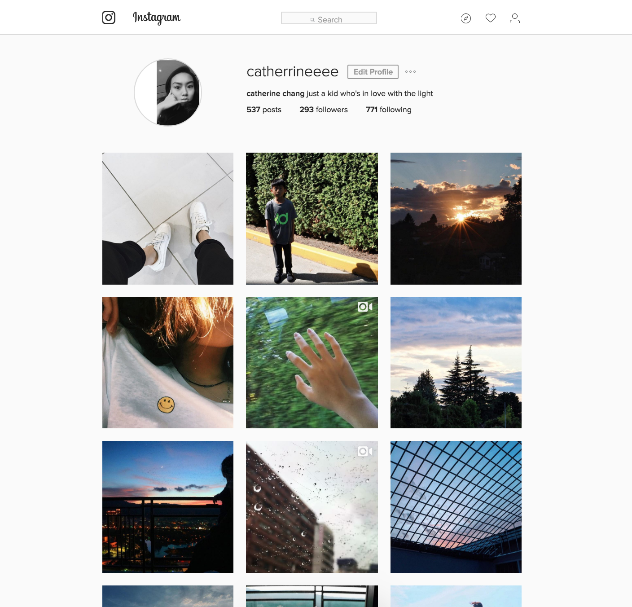Open the three-dot options menu
Image resolution: width=632 pixels, height=607 pixels.
click(410, 72)
